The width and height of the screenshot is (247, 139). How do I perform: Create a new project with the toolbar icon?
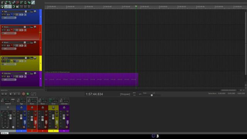point(2,2)
